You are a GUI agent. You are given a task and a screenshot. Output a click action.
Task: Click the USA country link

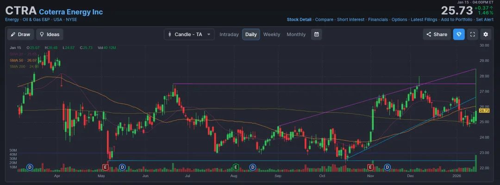[58, 19]
